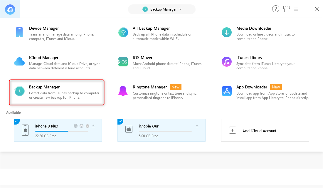Click the iCloud Manager cloud icon

19,62
